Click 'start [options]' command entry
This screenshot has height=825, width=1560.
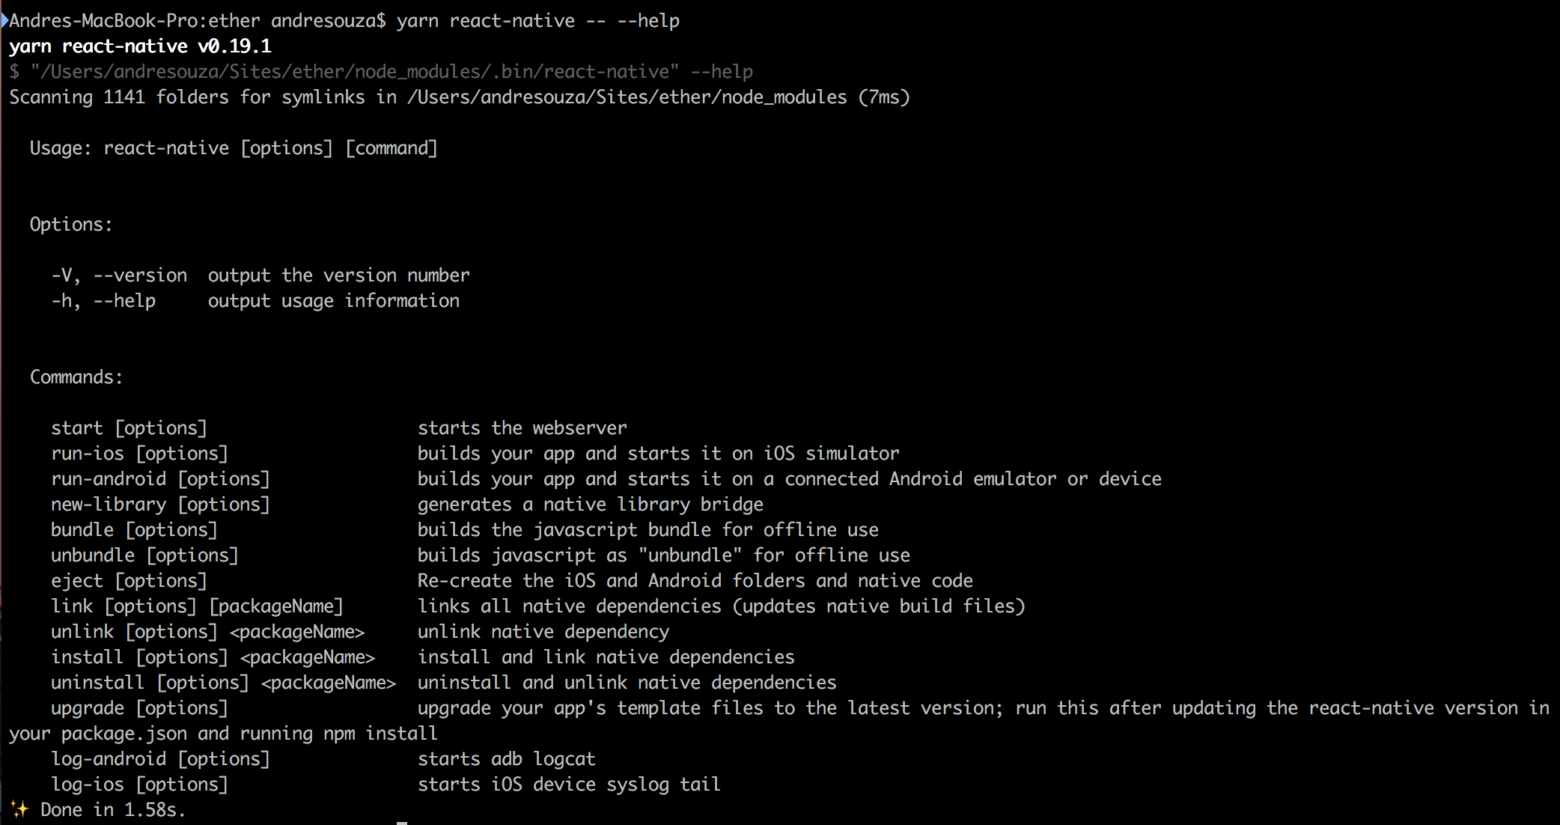(129, 428)
